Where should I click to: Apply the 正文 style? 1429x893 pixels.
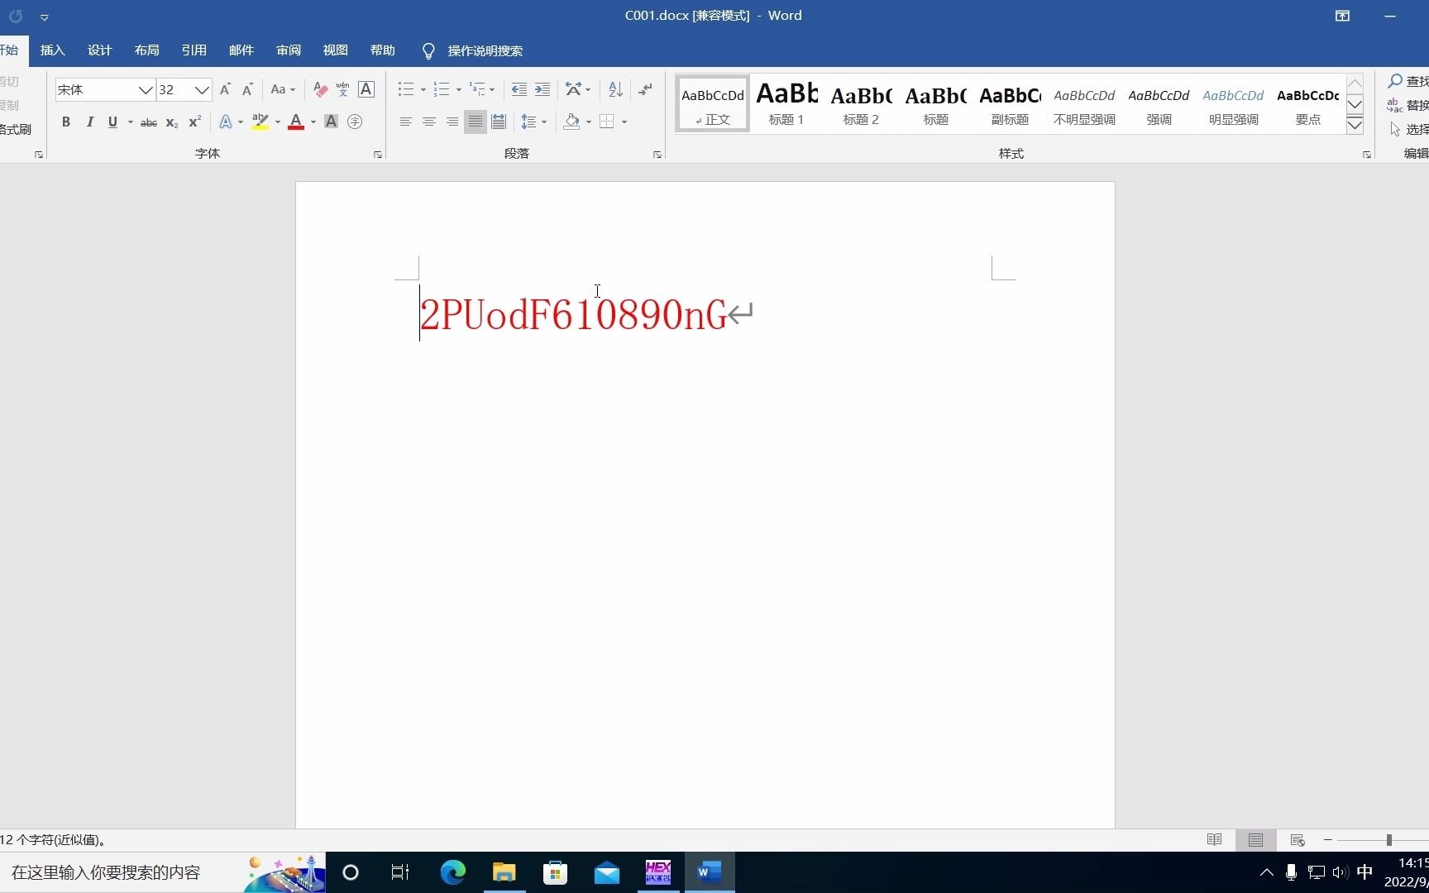pyautogui.click(x=713, y=104)
